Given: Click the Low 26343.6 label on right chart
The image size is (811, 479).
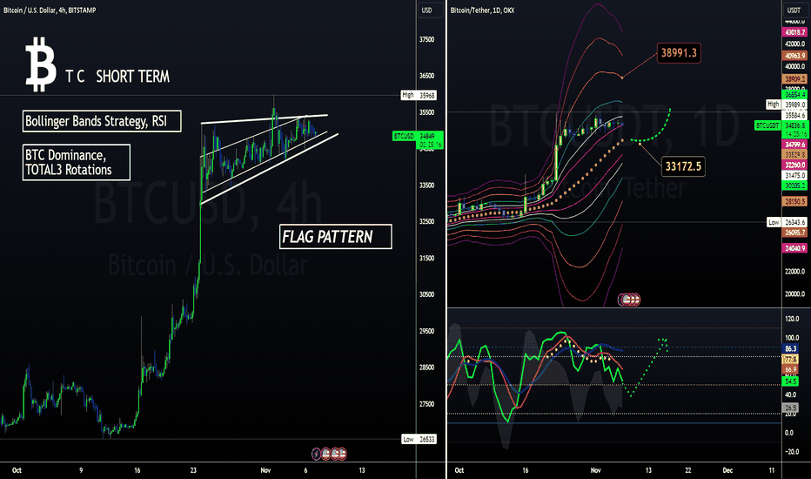Looking at the screenshot, I should (787, 222).
